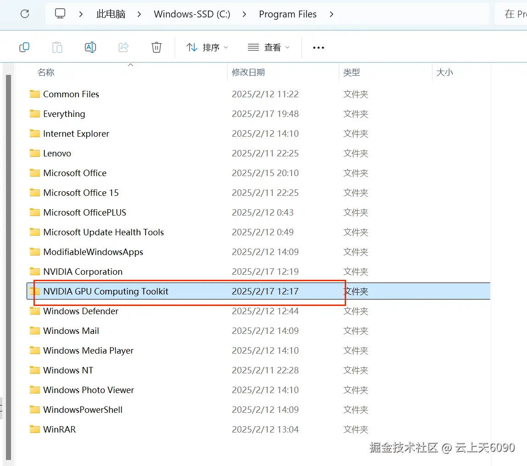527x466 pixels.
Task: Click the computer monitor icon in breadcrumb
Action: click(60, 14)
